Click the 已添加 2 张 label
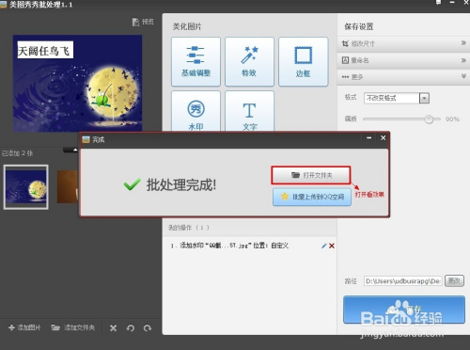 coord(17,153)
